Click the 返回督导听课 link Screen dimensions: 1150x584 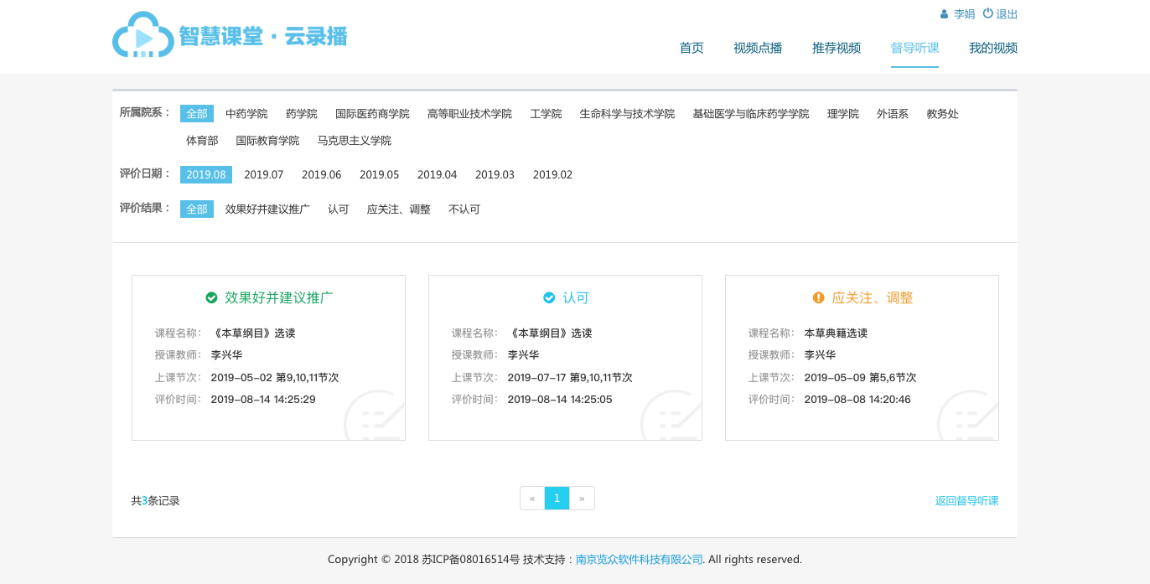tap(966, 501)
